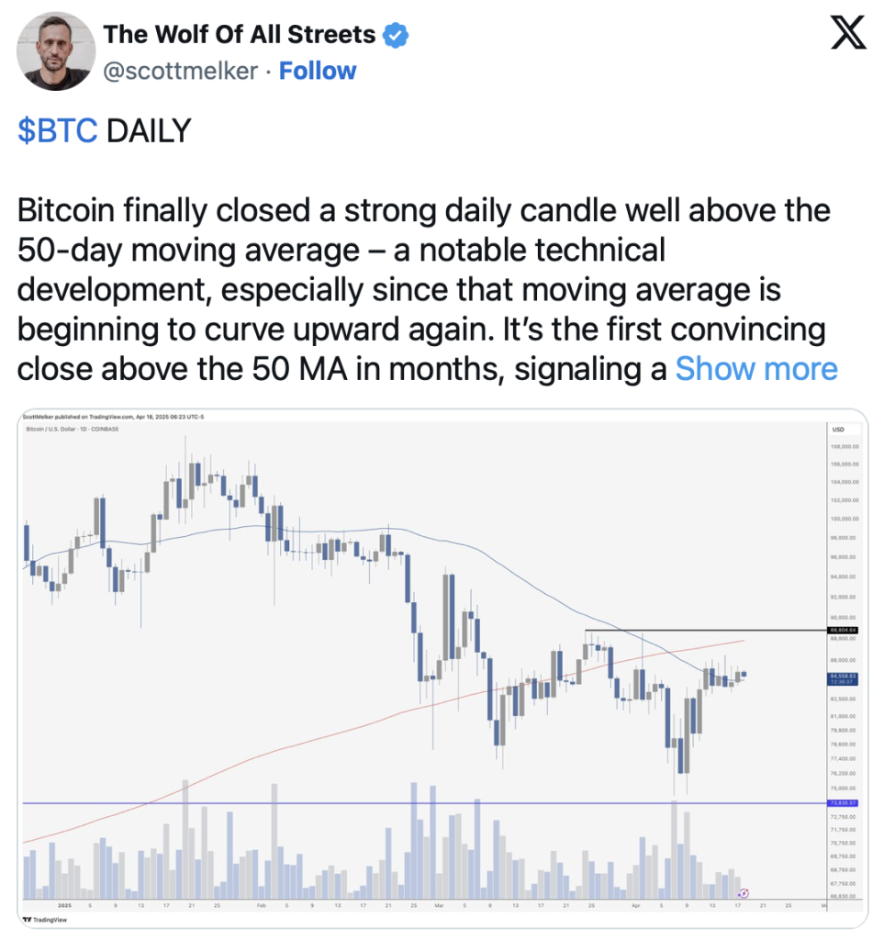
Task: Click the black horizontal resistance line
Action: click(x=706, y=630)
